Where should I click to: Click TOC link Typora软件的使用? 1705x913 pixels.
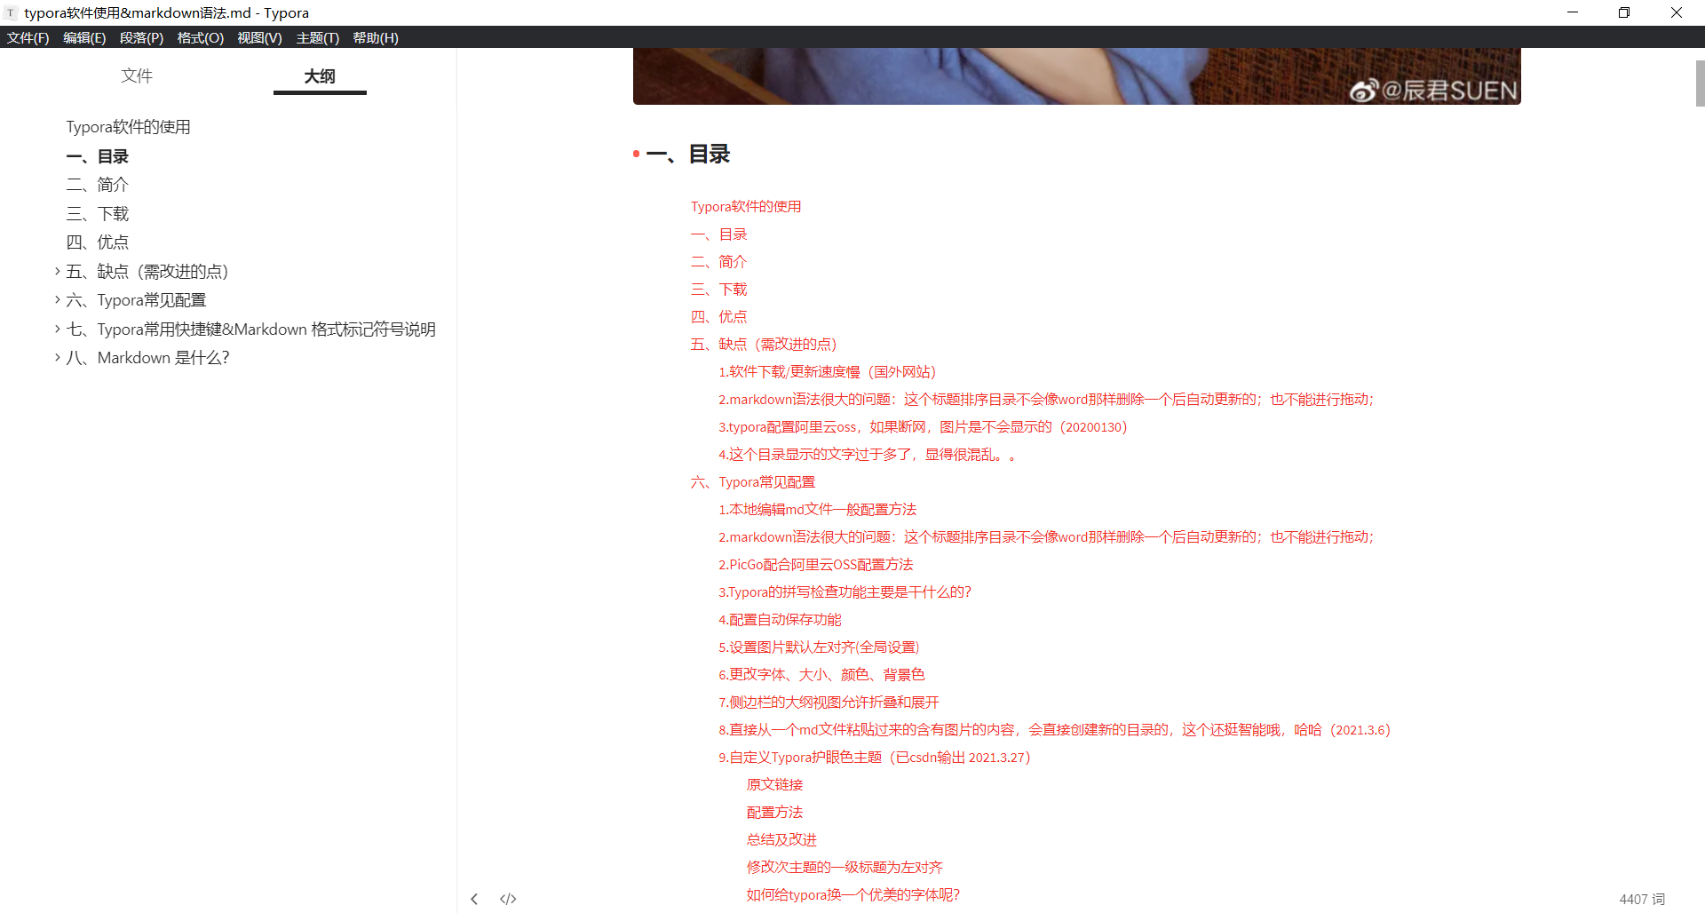click(746, 207)
